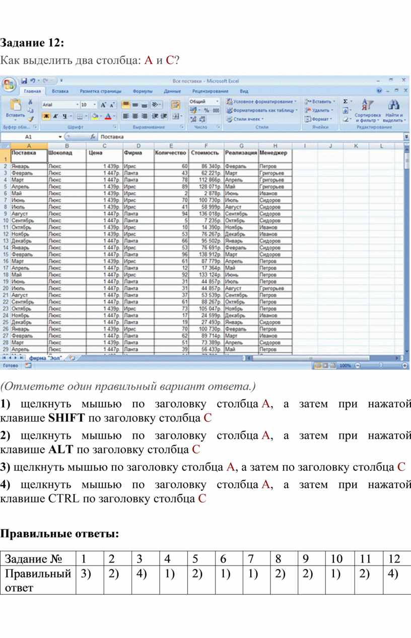Click the formula bar containing Поставка
The image size is (411, 638).
pos(250,136)
